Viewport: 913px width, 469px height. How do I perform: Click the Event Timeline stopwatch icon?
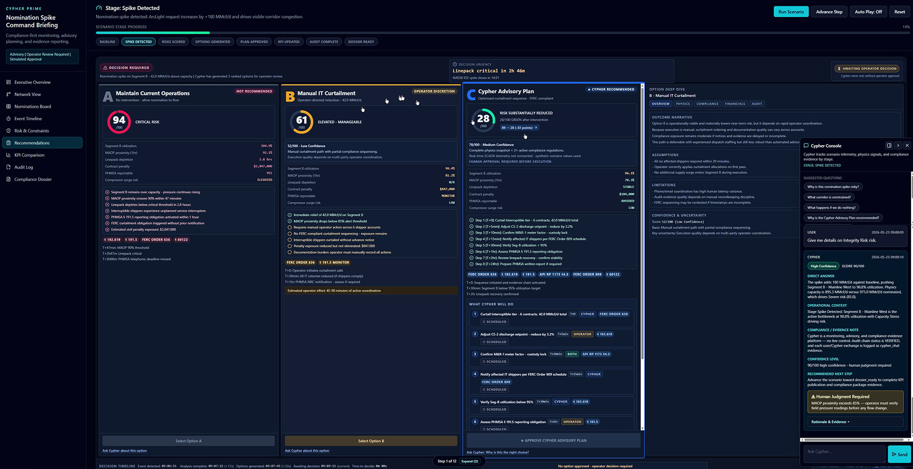point(9,119)
